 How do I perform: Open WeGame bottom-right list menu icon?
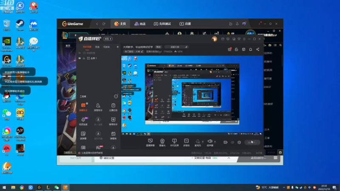[275, 158]
